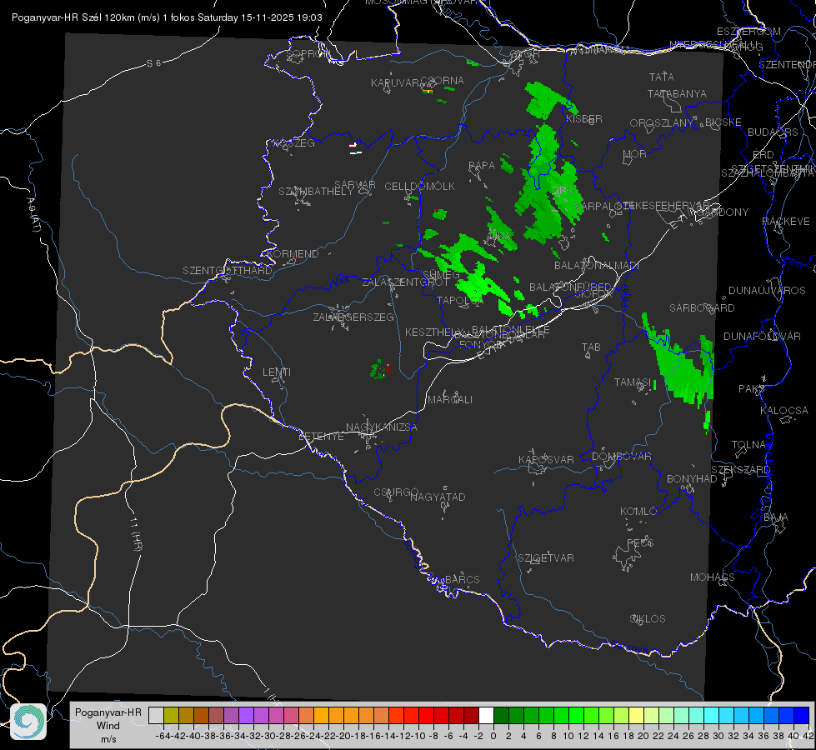Select the TATABANYA label
This screenshot has width=816, height=750.
(x=677, y=94)
